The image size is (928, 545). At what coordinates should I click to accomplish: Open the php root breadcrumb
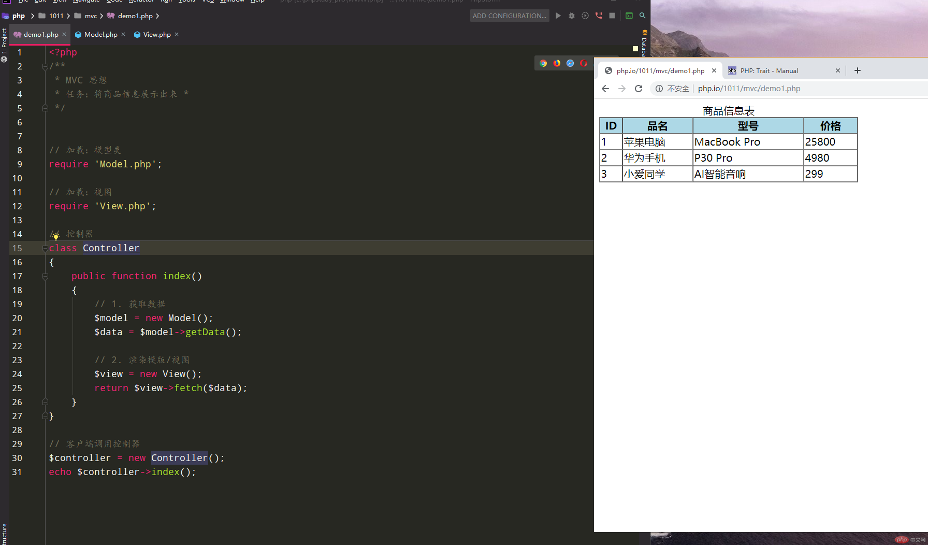(14, 16)
